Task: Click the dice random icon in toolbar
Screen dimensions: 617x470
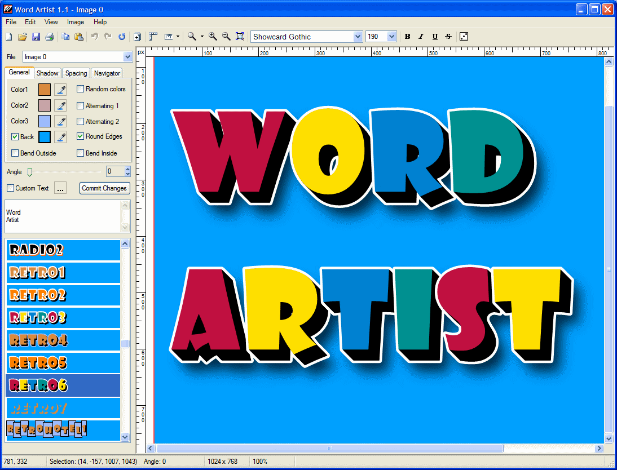Action: coord(464,37)
